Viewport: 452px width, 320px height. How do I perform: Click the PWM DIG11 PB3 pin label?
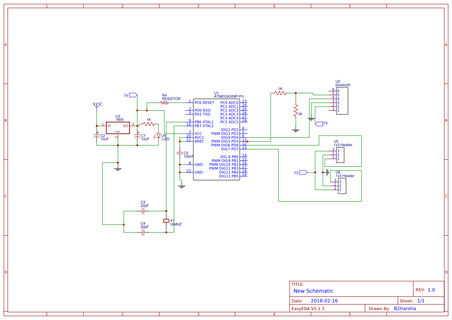(x=224, y=168)
